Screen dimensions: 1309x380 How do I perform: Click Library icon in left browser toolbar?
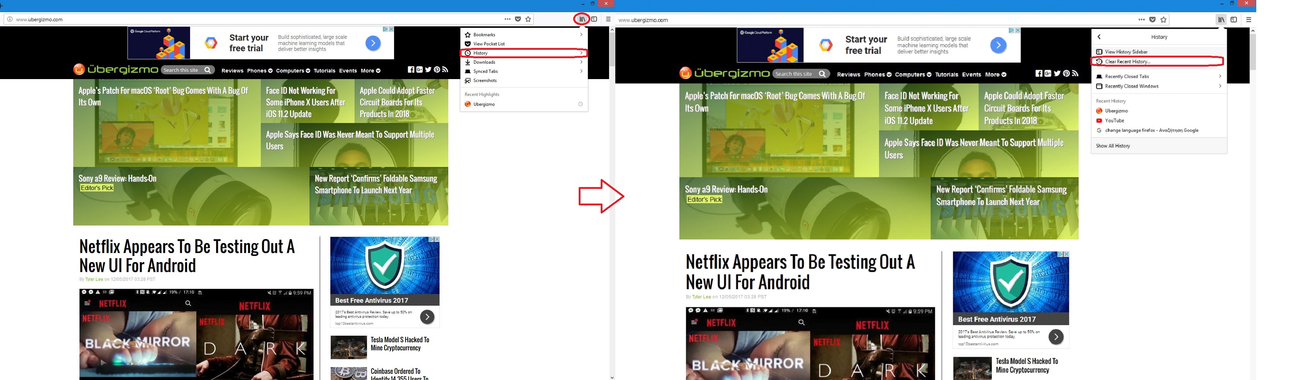(582, 19)
